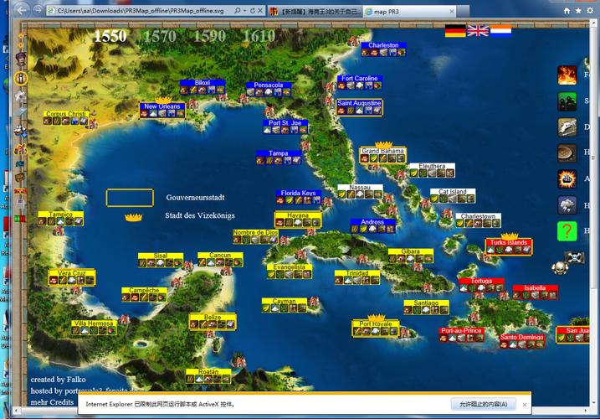Click the green question mark icon

pos(567,231)
